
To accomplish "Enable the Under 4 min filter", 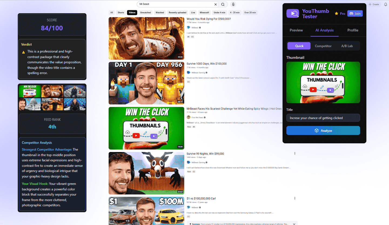I will click(x=219, y=12).
